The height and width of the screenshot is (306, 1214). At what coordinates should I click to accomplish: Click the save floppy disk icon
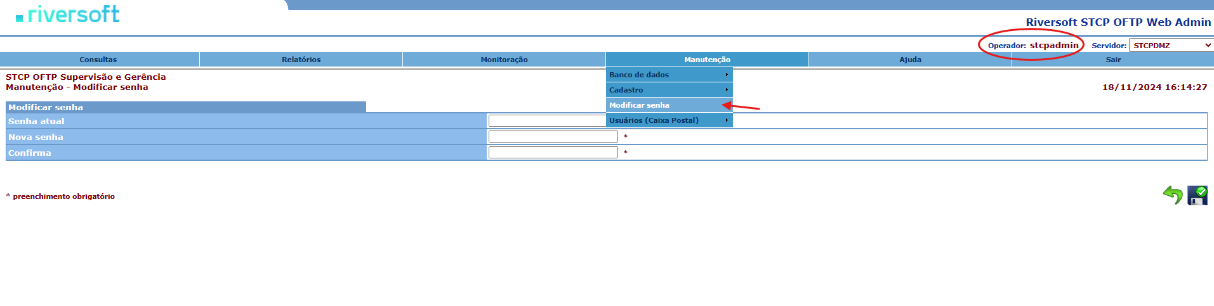1198,195
